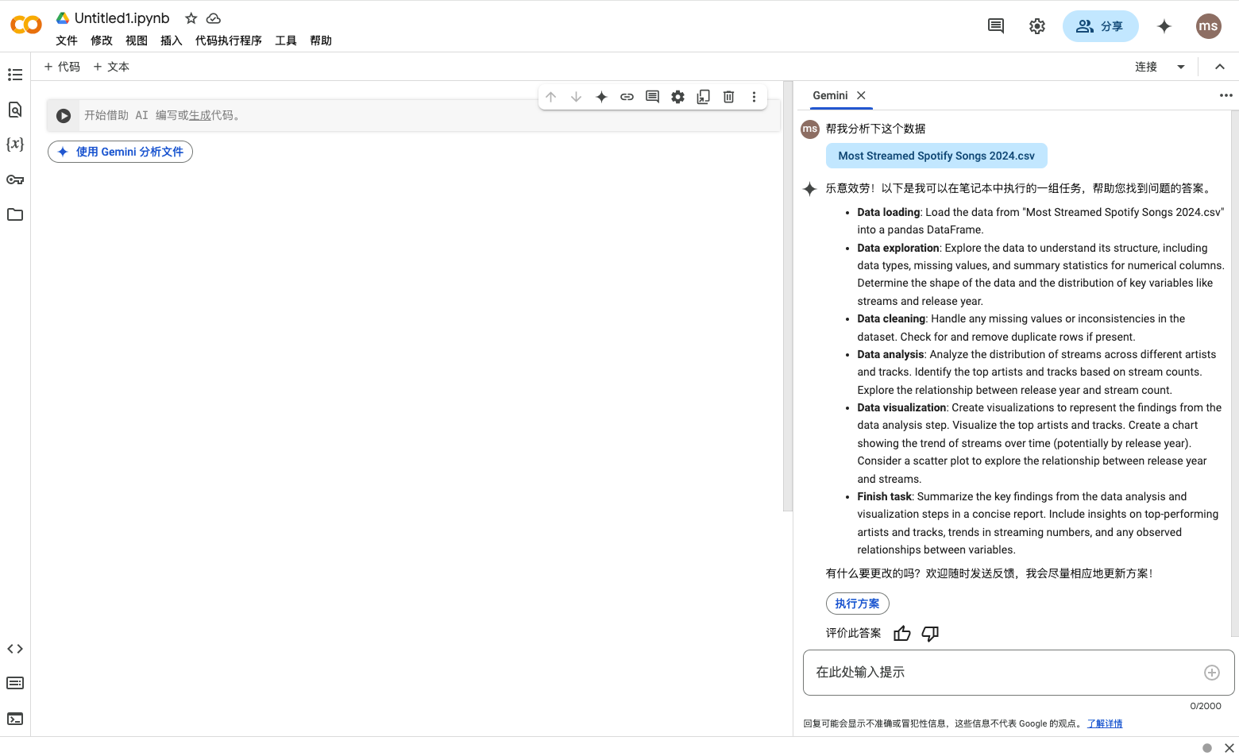Open the terminal panel

[14, 719]
